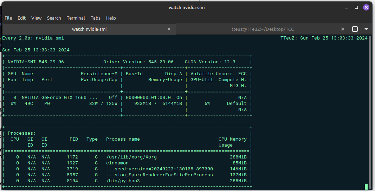Click the '85MiB' memory usage for cinnamon
This screenshot has width=375, height=191.
pyautogui.click(x=239, y=163)
